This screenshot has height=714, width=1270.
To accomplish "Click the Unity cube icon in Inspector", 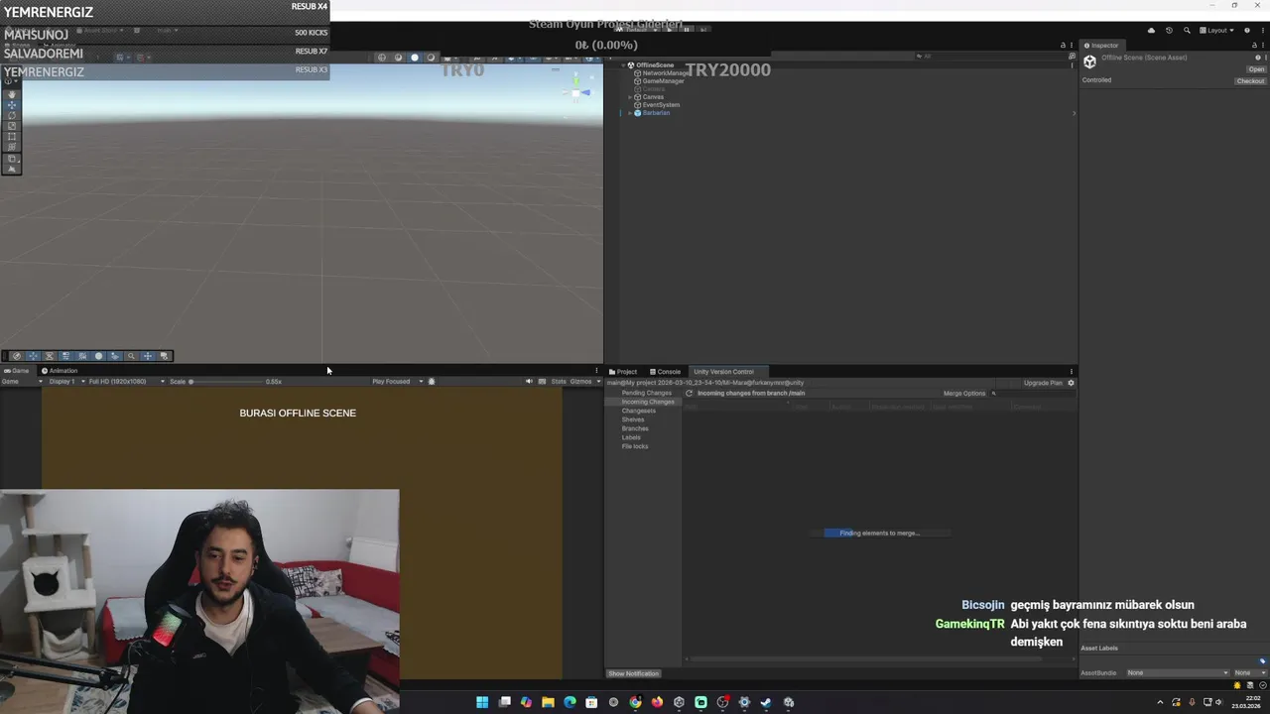I will pos(1089,61).
